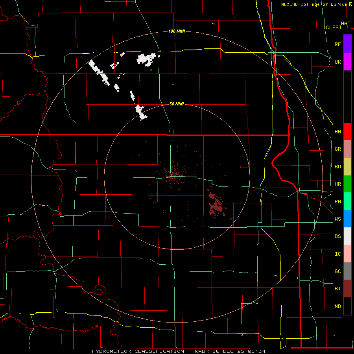Click the RA legend label
This screenshot has width=354, height=354.
(x=338, y=202)
